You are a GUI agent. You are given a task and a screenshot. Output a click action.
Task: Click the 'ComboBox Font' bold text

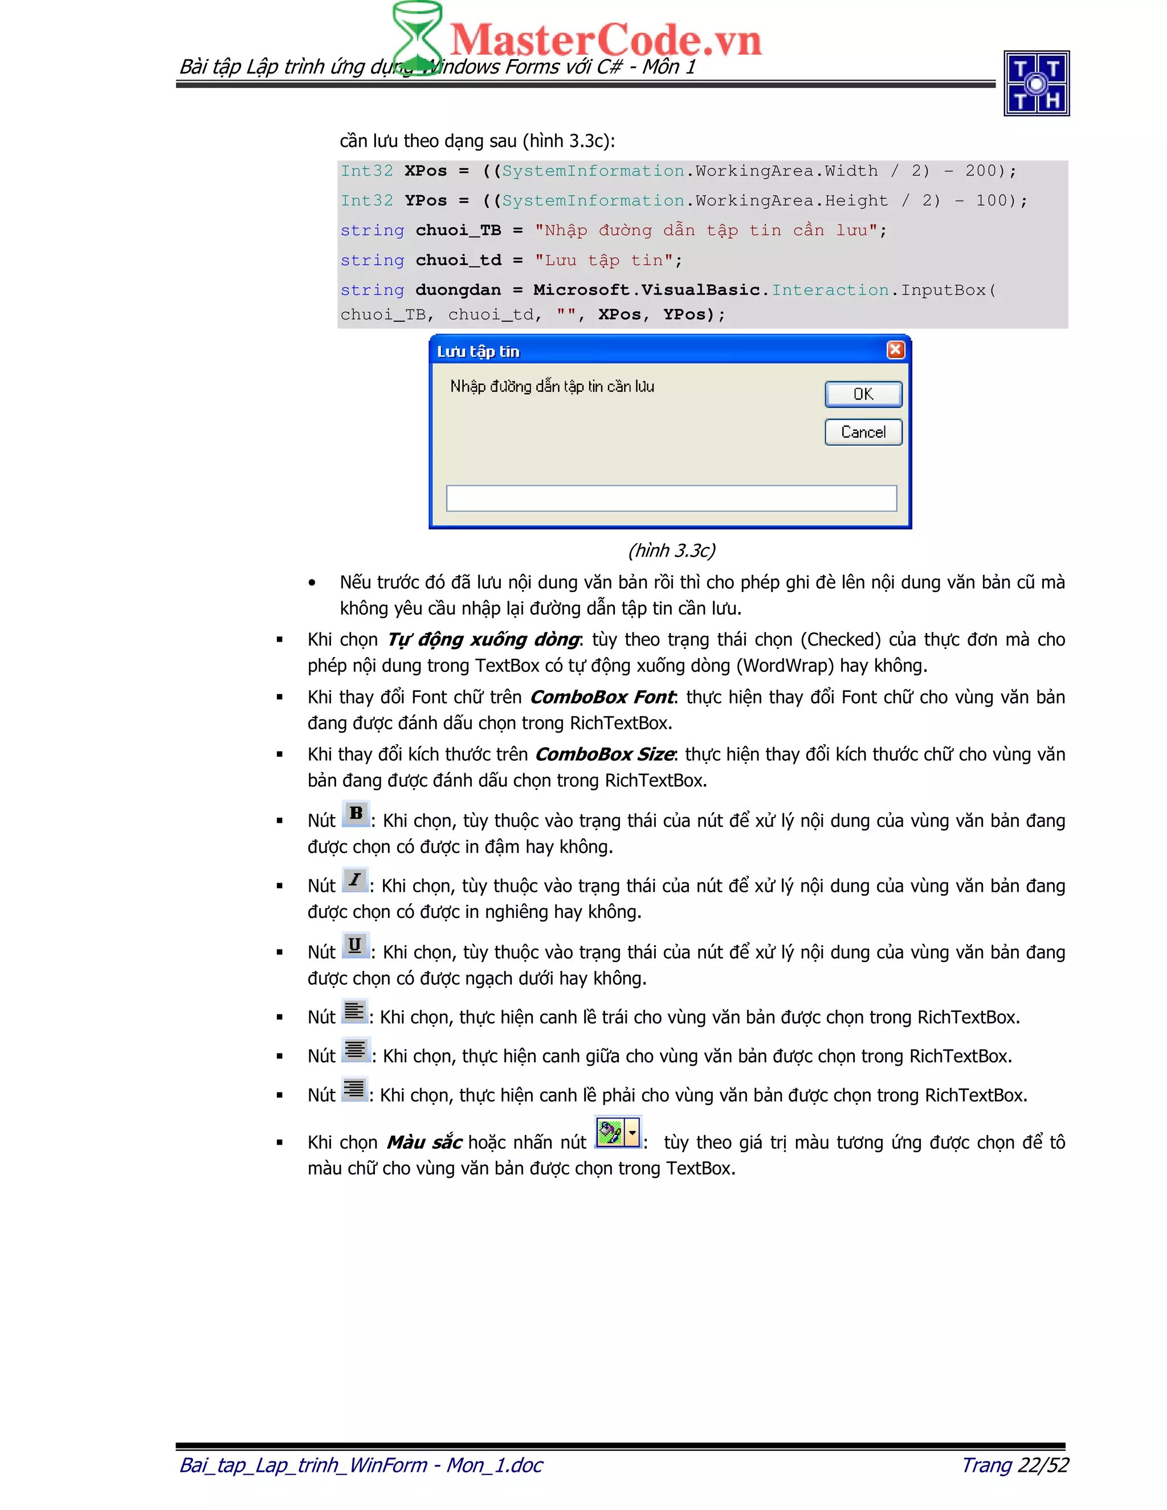coord(602,697)
